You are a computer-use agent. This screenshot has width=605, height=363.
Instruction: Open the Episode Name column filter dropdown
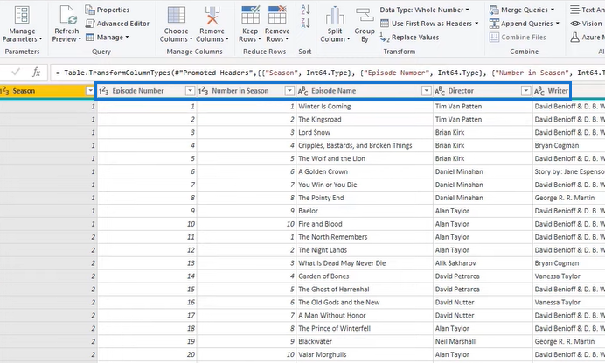pos(427,91)
